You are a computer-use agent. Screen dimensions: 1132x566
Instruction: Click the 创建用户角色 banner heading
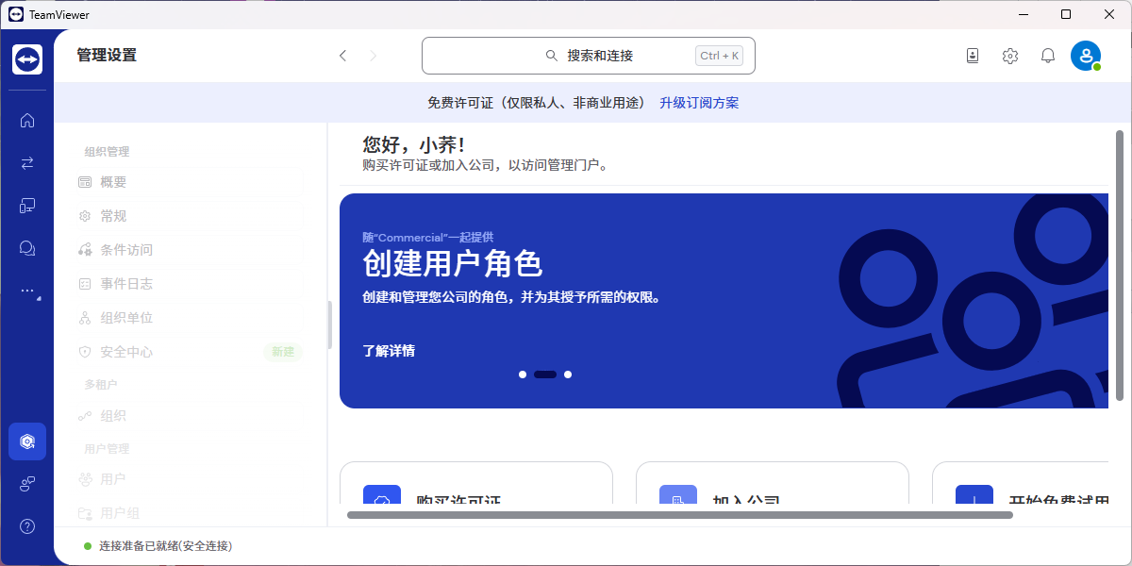tap(453, 264)
